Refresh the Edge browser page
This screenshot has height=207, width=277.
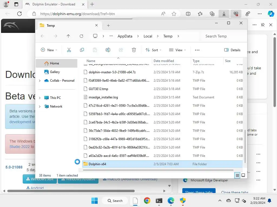[19, 14]
